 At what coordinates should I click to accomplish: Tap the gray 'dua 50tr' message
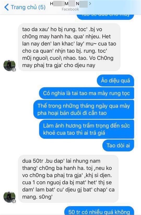(68, 179)
